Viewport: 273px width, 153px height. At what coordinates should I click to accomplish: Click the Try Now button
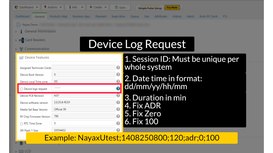tap(171, 7)
